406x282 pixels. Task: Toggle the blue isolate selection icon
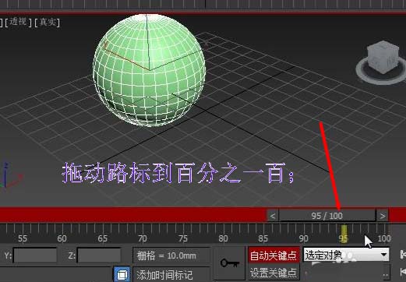pyautogui.click(x=122, y=274)
